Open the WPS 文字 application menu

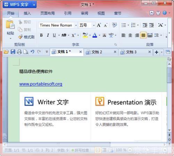(x=19, y=5)
